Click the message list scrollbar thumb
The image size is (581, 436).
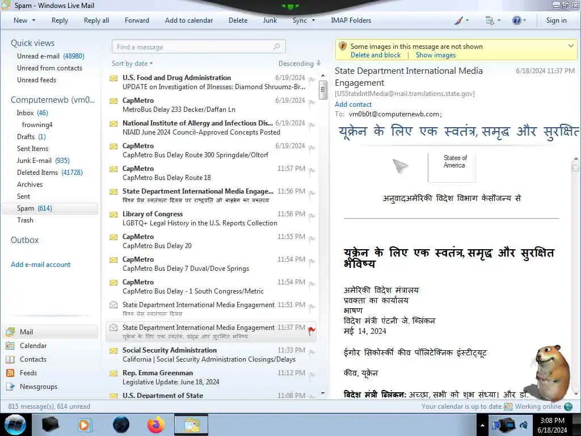pos(323,90)
